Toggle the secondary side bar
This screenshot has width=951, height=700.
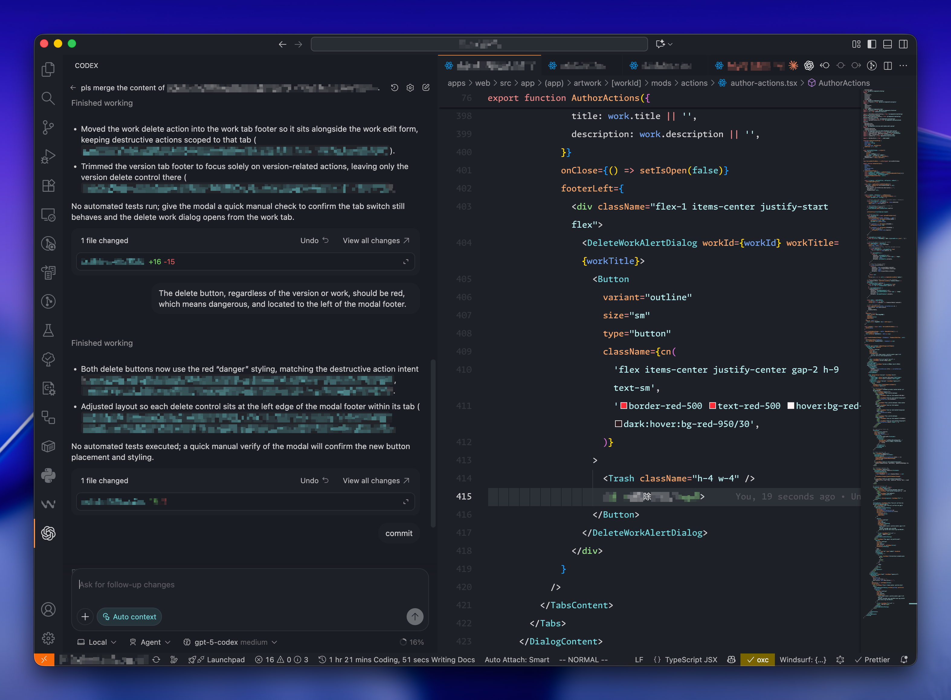tap(903, 44)
